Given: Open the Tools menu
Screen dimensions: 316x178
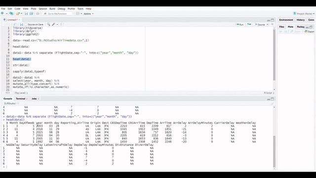Looking at the screenshot, I should click(x=80, y=9).
